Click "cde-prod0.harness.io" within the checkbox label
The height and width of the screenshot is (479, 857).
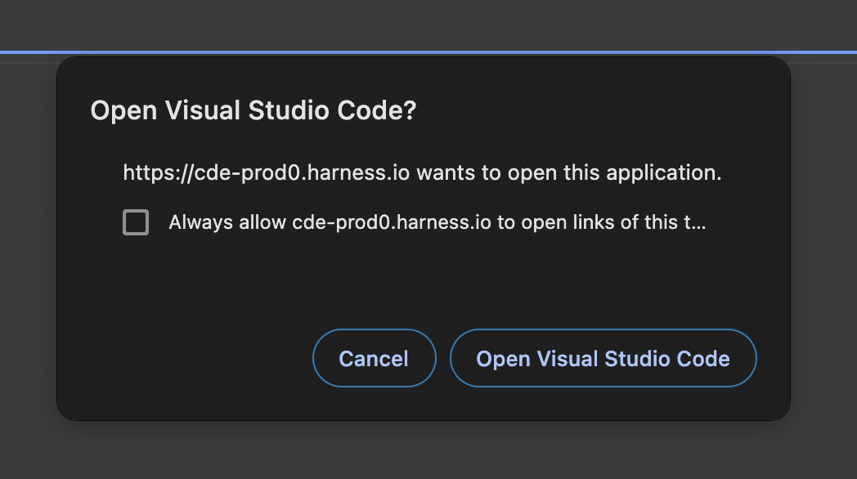point(391,222)
